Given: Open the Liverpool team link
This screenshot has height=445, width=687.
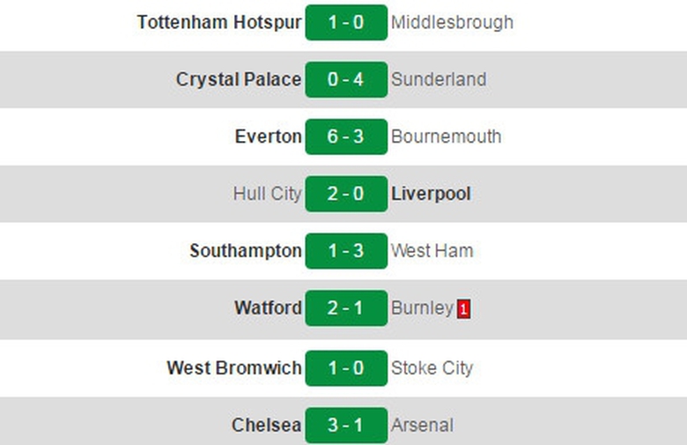Looking at the screenshot, I should (x=431, y=194).
